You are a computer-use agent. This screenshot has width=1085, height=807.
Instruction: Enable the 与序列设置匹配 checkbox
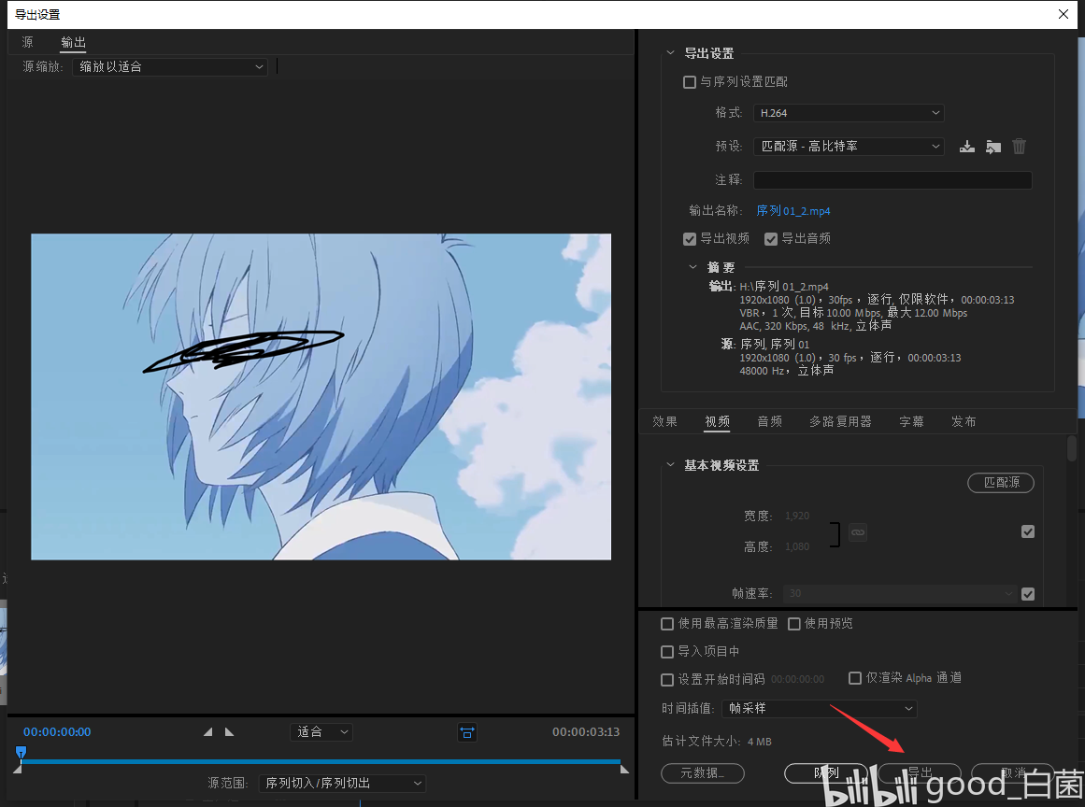click(689, 82)
